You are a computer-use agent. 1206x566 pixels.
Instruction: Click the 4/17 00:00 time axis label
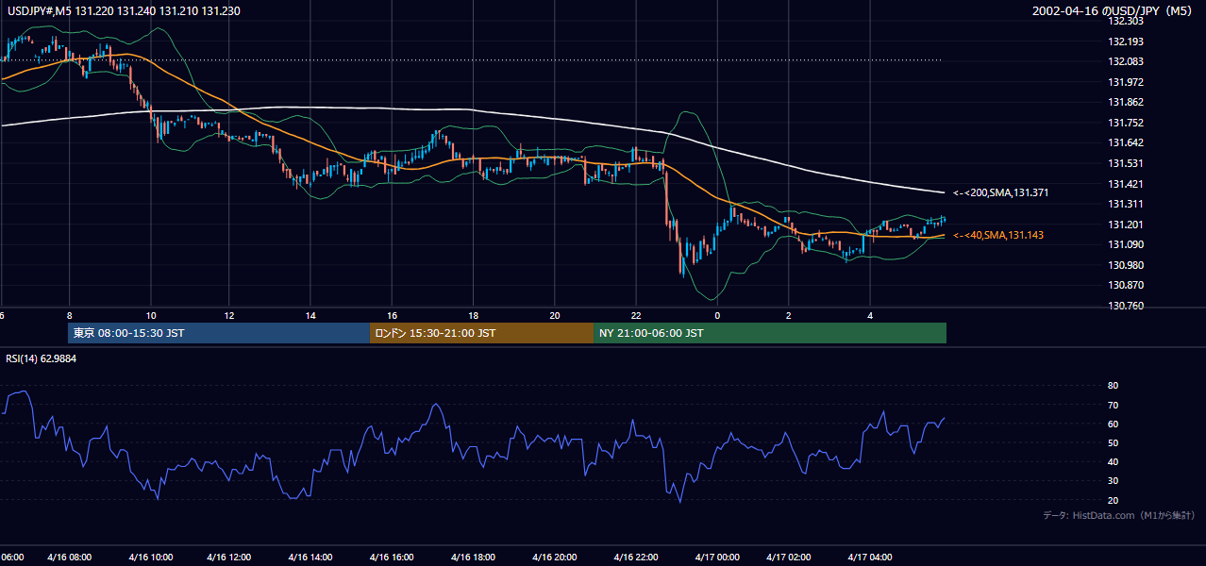pos(716,558)
